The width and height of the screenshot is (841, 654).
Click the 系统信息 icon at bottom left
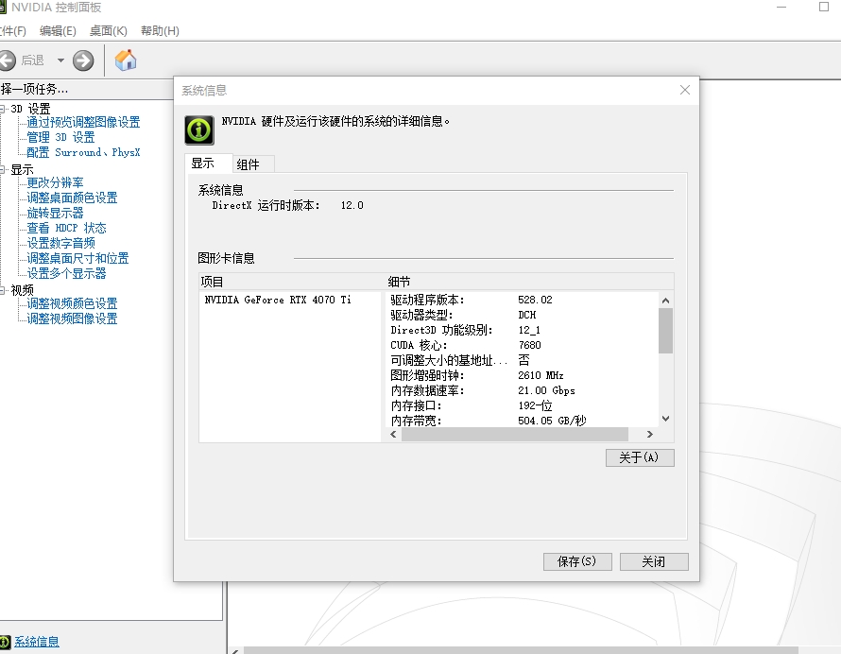(5, 642)
